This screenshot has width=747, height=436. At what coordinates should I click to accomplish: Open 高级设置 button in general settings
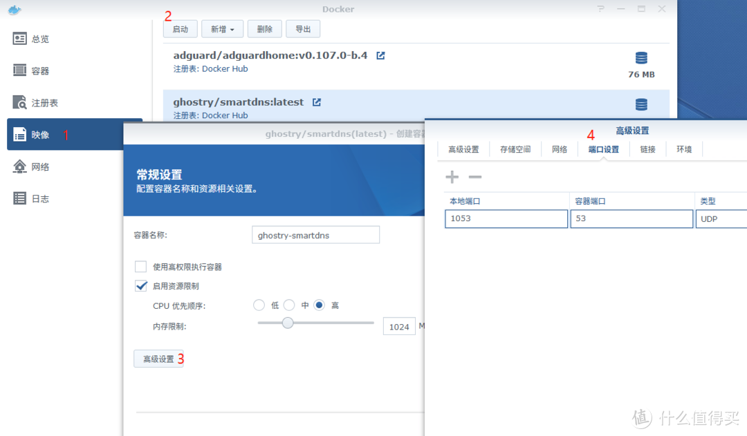(158, 359)
